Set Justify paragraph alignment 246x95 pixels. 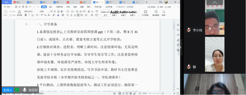(78, 15)
